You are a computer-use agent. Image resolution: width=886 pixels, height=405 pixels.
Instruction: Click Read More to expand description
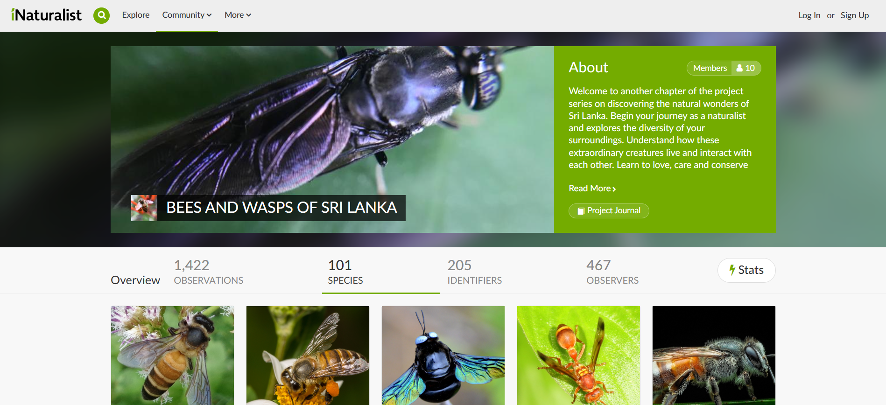[592, 189]
